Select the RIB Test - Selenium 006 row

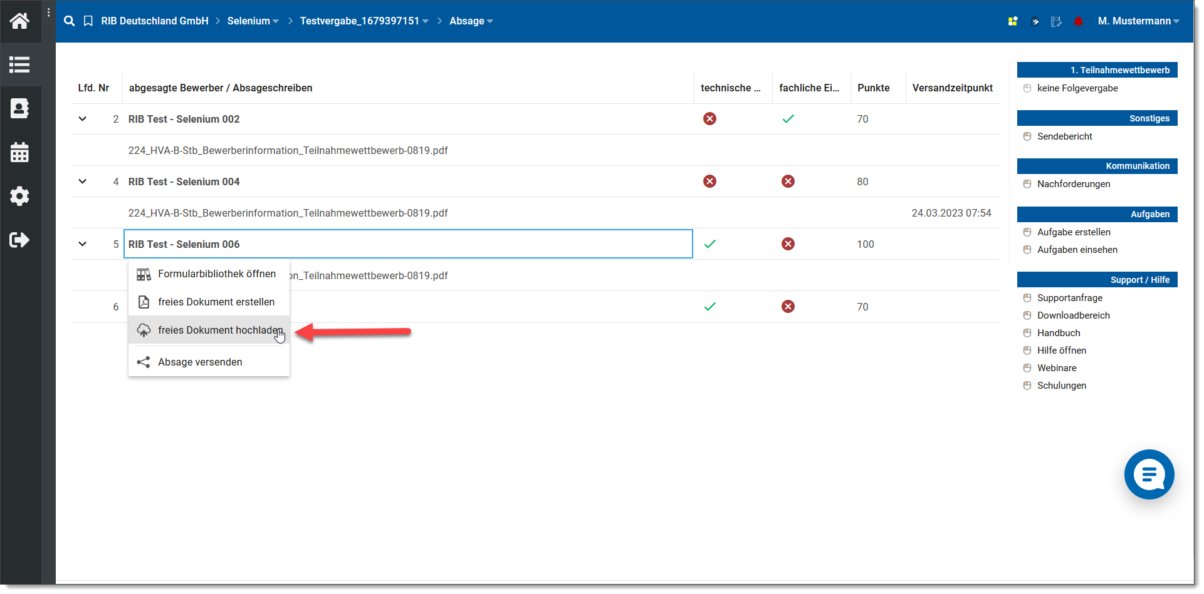[408, 244]
